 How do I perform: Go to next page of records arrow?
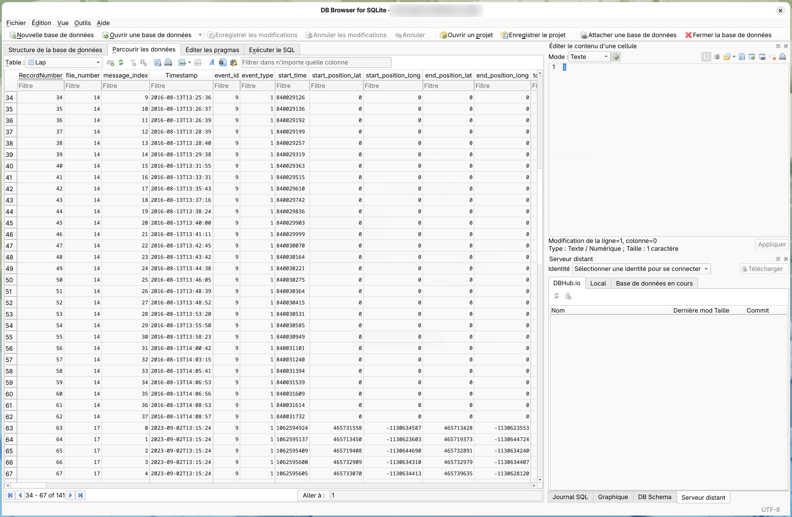tap(71, 496)
